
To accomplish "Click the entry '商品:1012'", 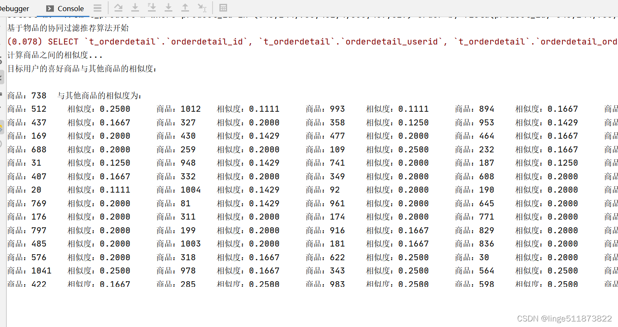I will click(179, 109).
